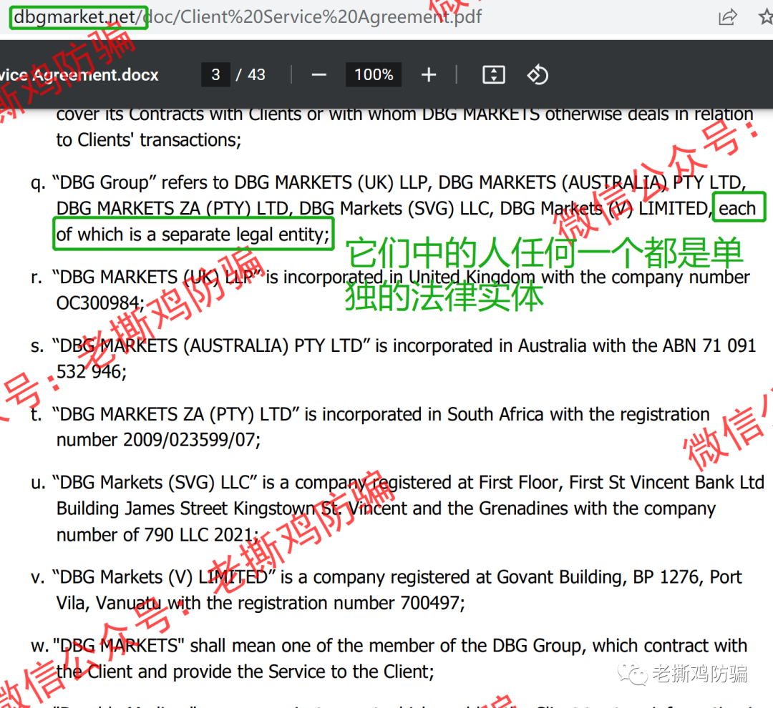
Task: Click the text 'Vila, Vanuatu with the registration number 700497;'
Action: point(261,603)
